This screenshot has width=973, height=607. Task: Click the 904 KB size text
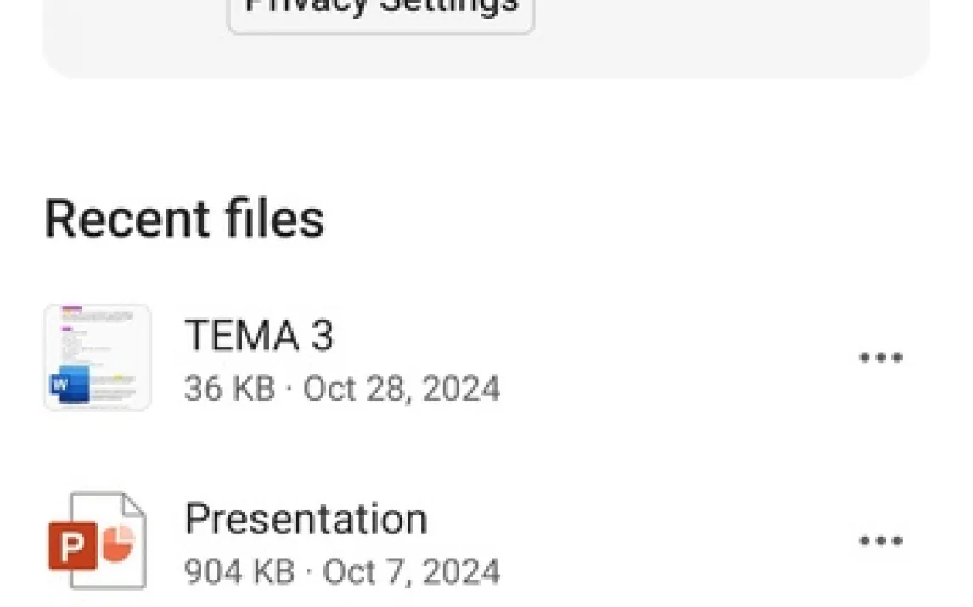click(x=239, y=572)
